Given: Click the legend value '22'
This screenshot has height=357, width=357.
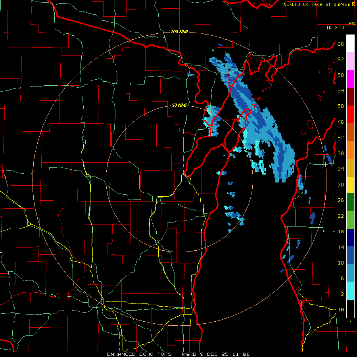Looking at the screenshot, I should click(341, 216).
